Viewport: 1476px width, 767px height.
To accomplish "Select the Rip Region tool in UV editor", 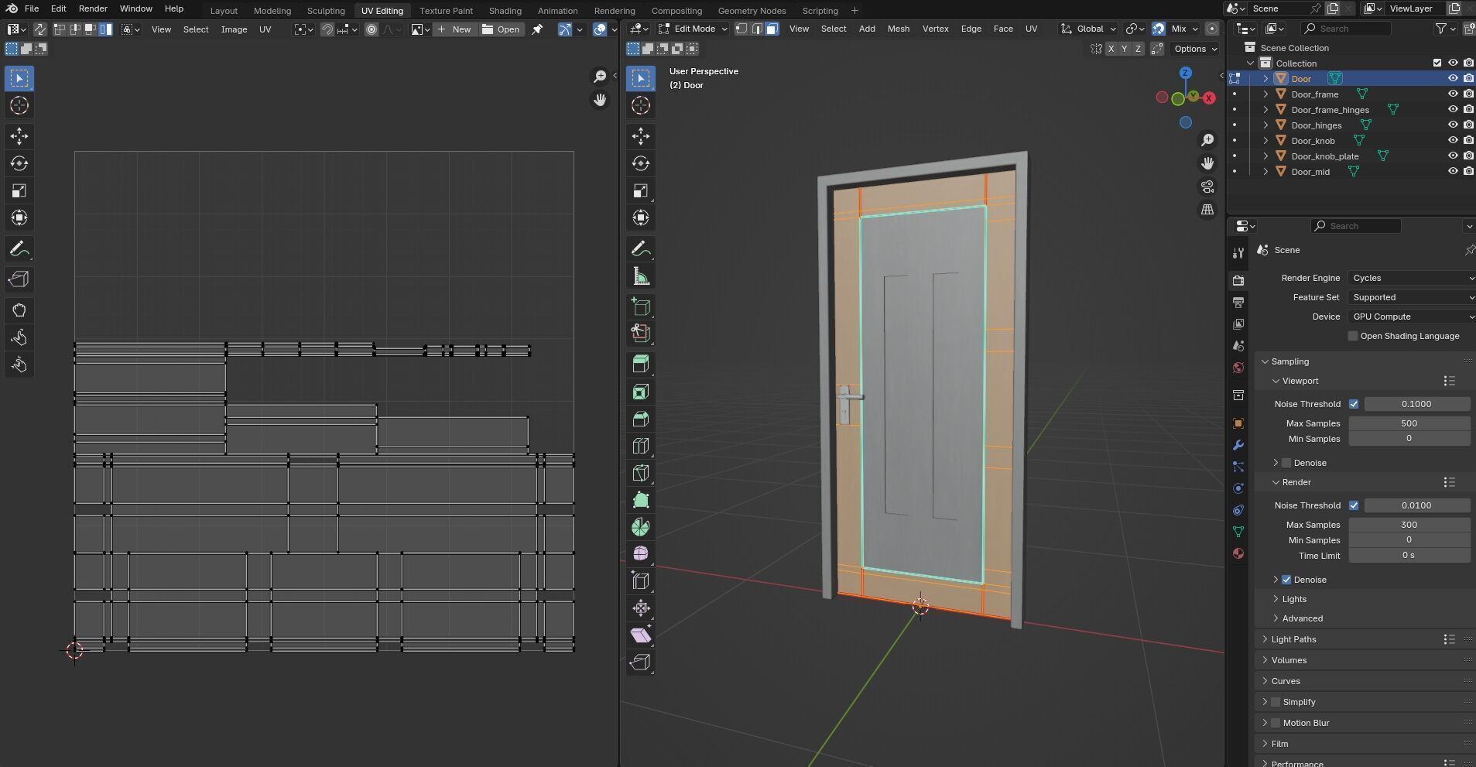I will 19,279.
